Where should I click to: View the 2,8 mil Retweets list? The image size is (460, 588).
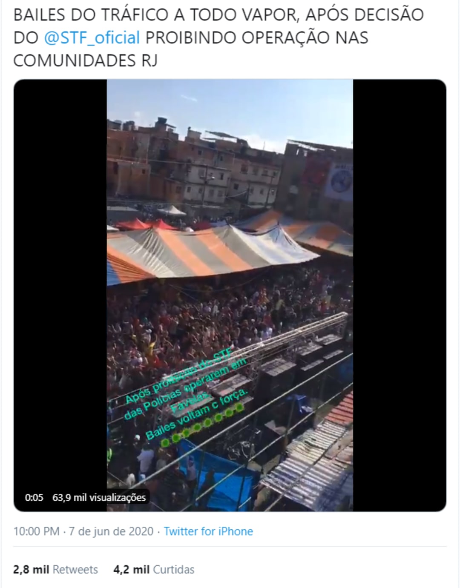(56, 570)
